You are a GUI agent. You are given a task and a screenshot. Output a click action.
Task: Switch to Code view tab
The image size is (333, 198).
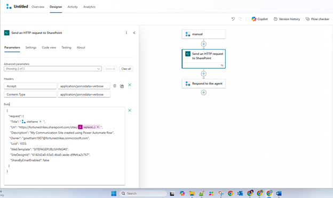tap(49, 47)
